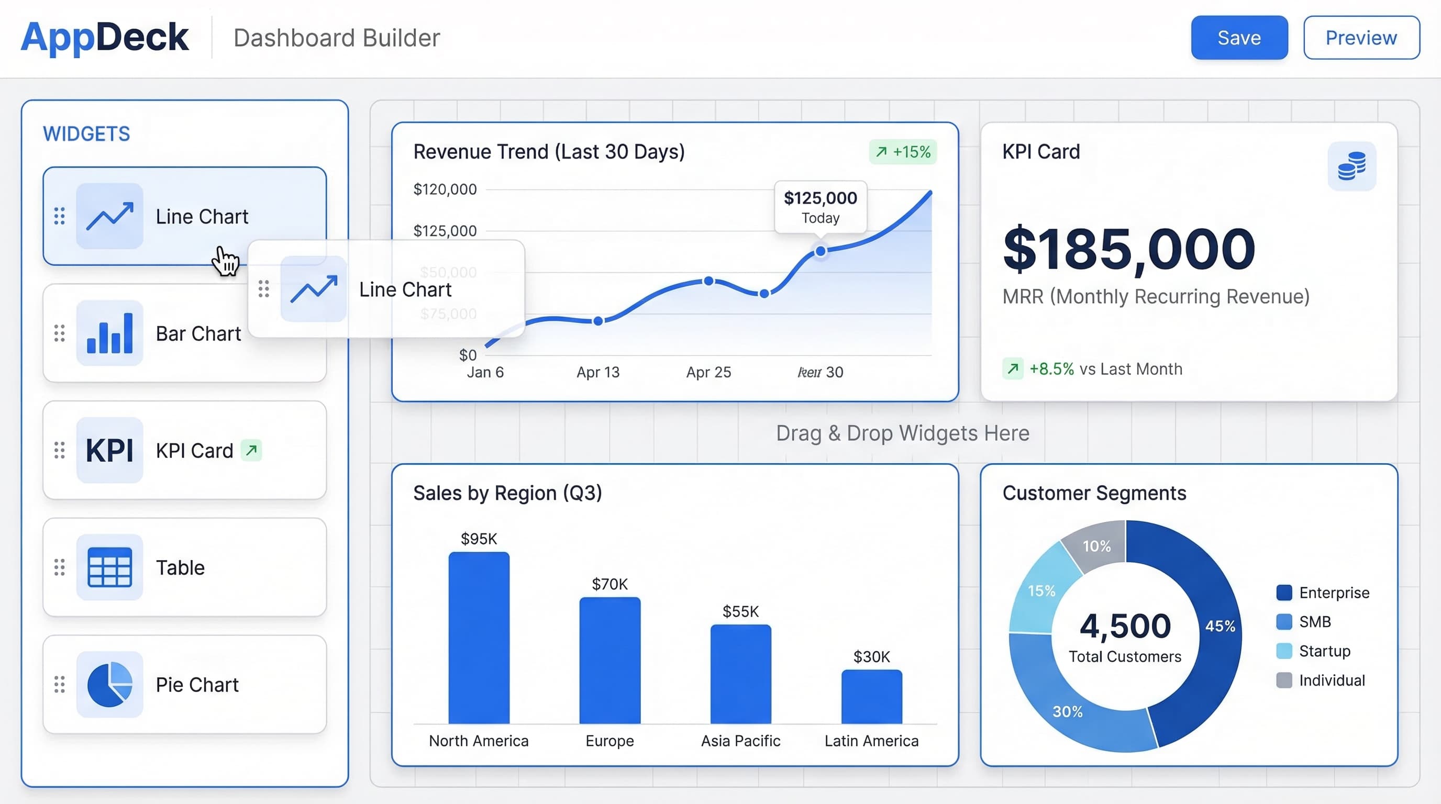Click the Revenue Trend (Last 30 Days) title
The height and width of the screenshot is (804, 1441).
click(549, 152)
